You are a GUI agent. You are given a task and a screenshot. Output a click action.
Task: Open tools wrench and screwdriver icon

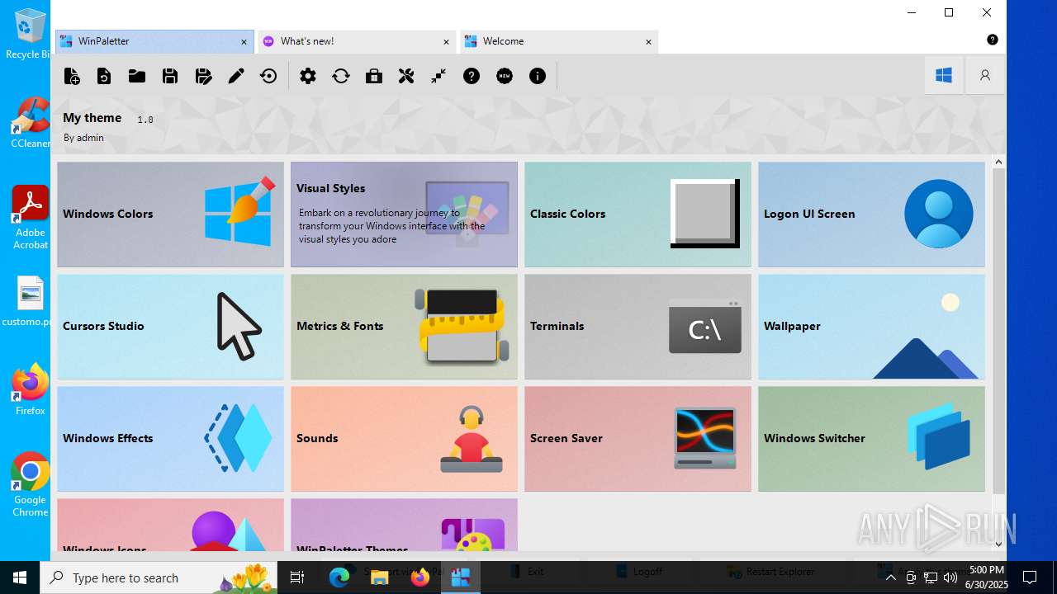pos(406,76)
